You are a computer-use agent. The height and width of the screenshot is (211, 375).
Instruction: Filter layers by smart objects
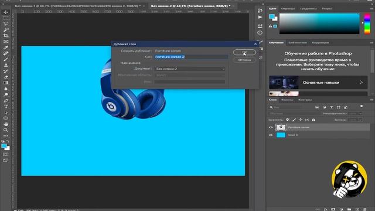pos(346,107)
